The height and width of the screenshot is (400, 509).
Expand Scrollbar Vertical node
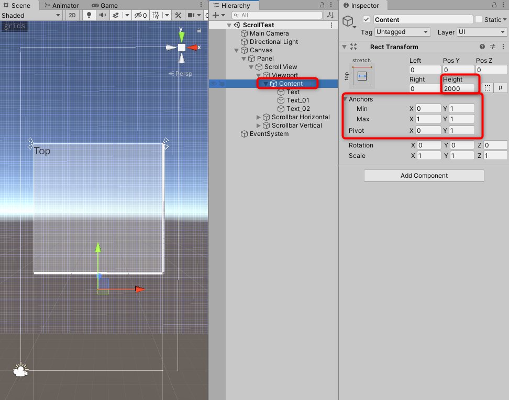click(259, 125)
